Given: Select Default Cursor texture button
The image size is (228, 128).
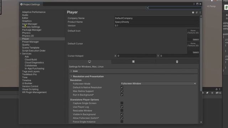Looking at the screenshot, I should (x=196, y=52).
